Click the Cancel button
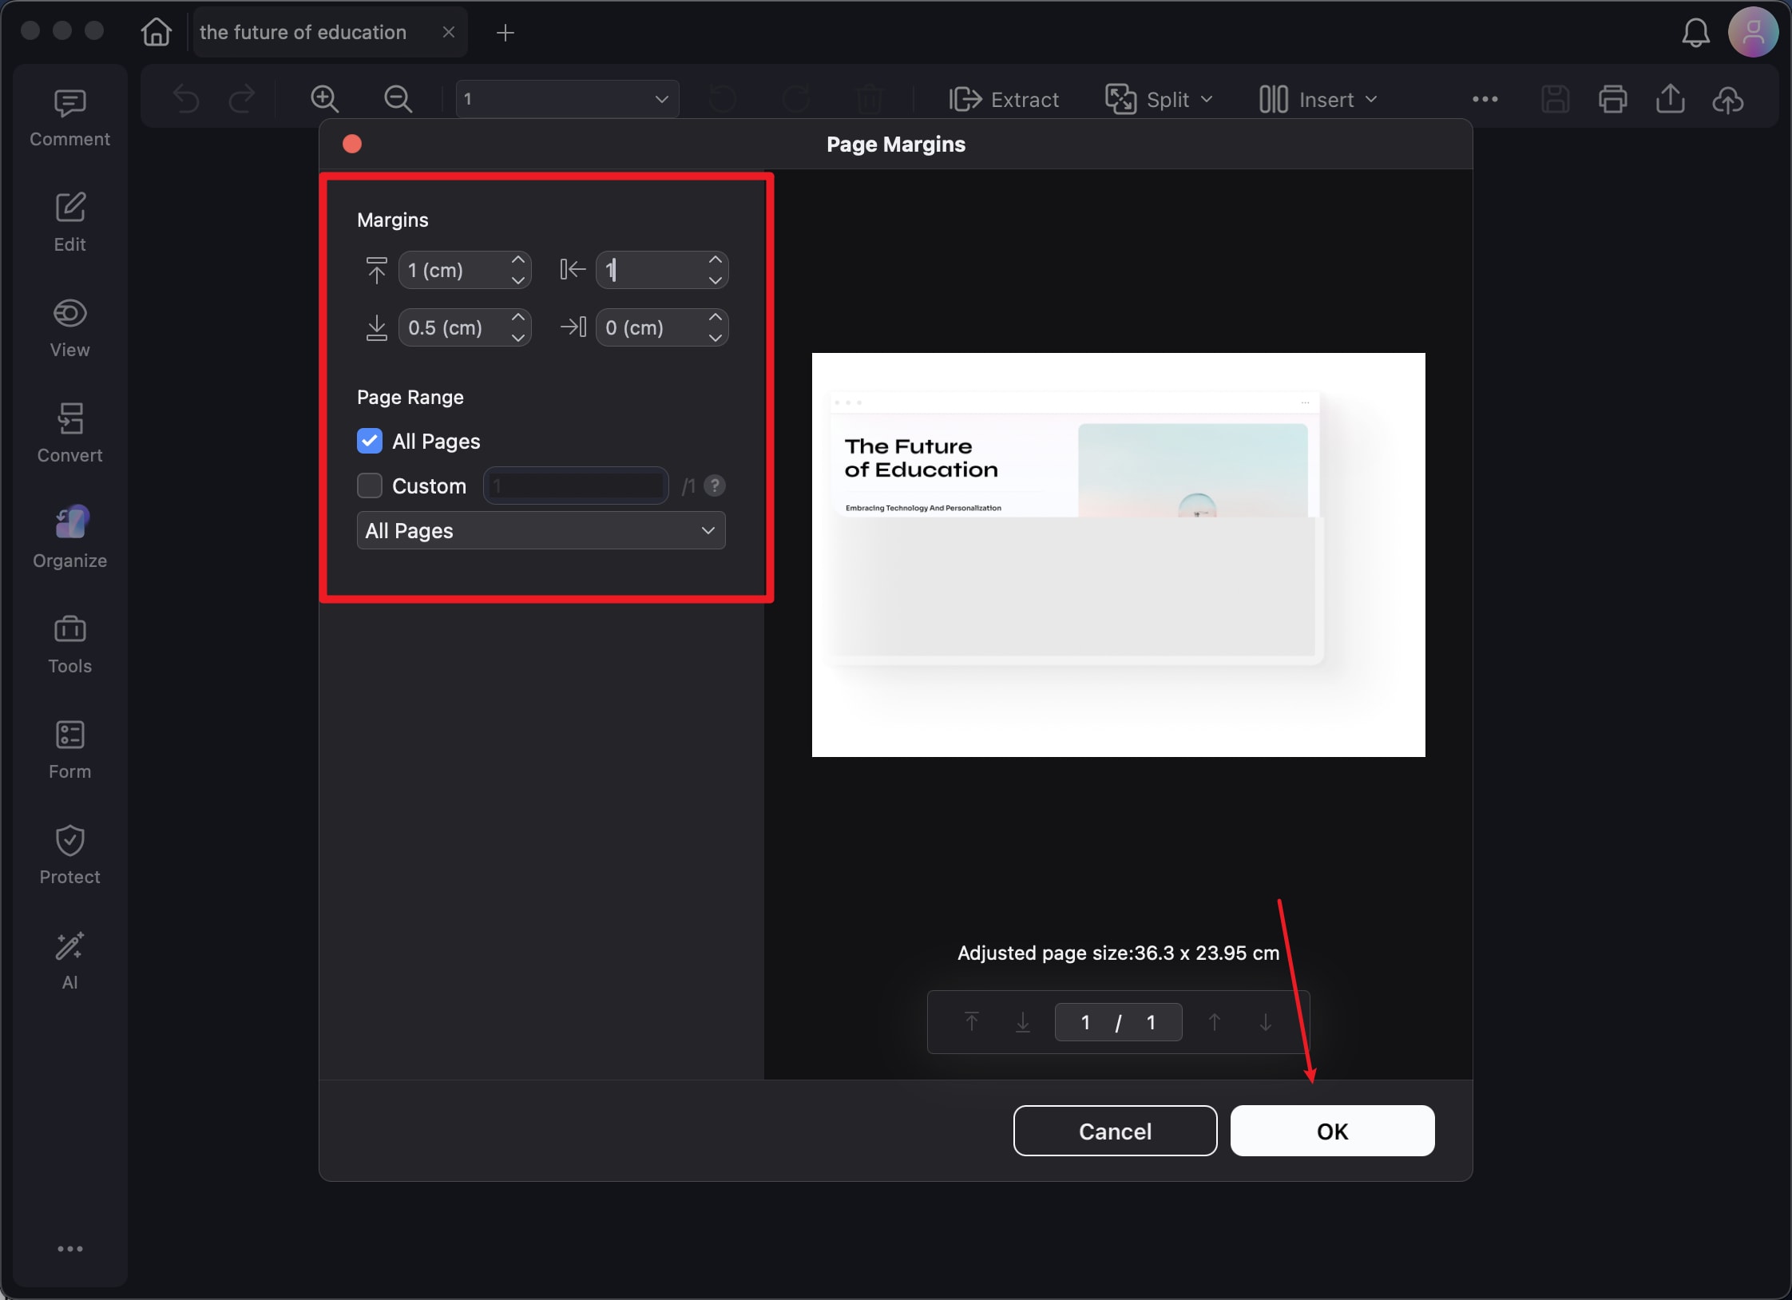 tap(1115, 1131)
